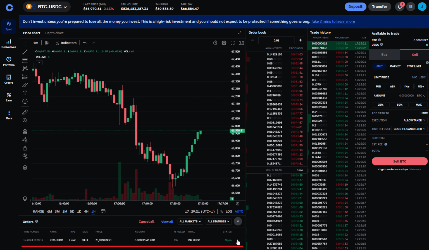Click the Transfer button
This screenshot has width=429, height=250.
[380, 7]
